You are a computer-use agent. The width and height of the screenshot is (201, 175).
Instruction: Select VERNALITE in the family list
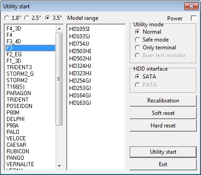(x=31, y=164)
